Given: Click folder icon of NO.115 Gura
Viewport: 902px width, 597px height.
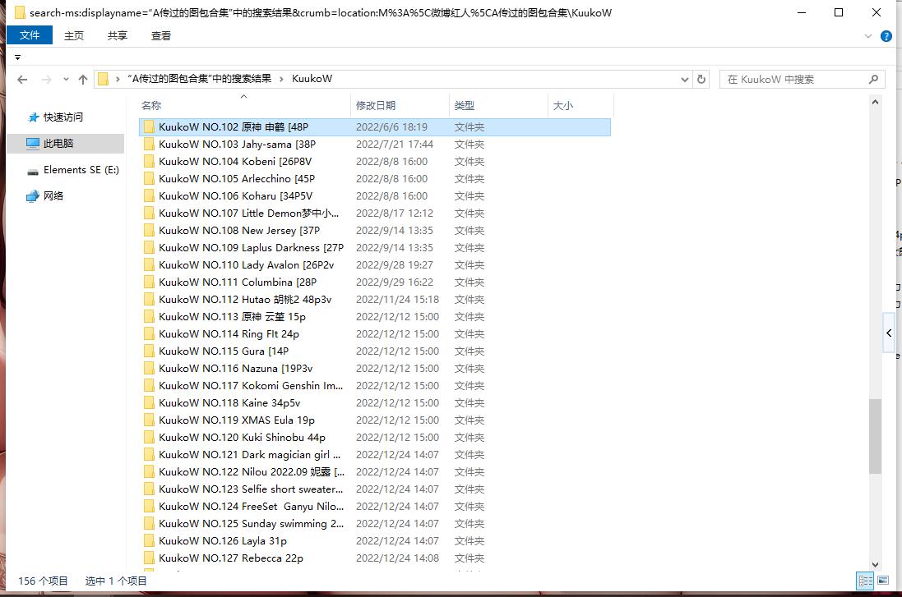Looking at the screenshot, I should (x=149, y=351).
